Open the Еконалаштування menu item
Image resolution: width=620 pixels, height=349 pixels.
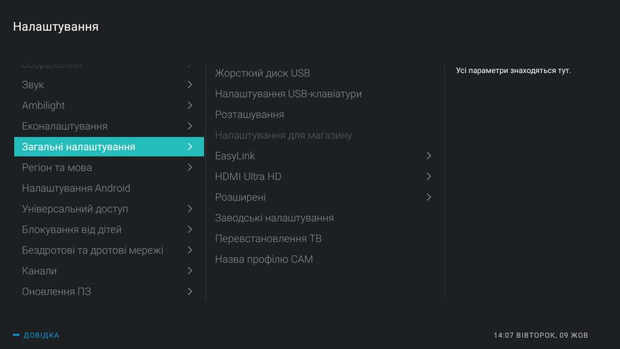[65, 126]
